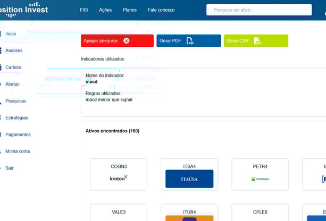Click the X icon on Apagar pesquisa

tap(126, 41)
